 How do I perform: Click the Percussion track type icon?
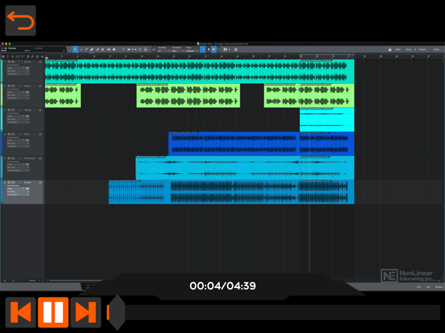pos(40,159)
